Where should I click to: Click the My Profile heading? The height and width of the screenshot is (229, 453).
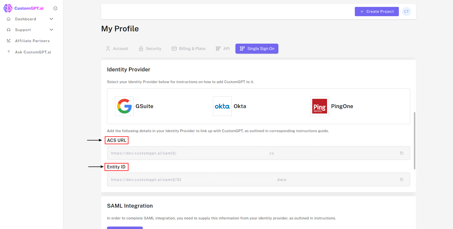pos(120,29)
